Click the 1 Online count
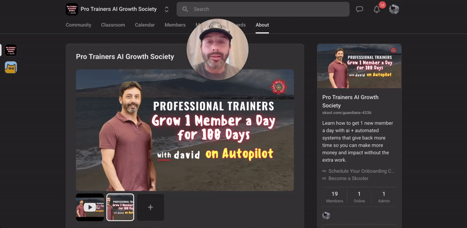 [x=359, y=197]
